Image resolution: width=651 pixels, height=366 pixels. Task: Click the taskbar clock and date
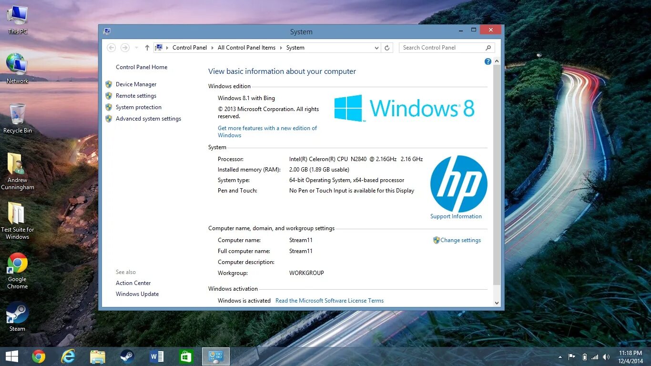point(631,357)
